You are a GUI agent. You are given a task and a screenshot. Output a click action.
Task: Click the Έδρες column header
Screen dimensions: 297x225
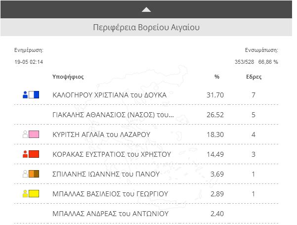click(254, 77)
